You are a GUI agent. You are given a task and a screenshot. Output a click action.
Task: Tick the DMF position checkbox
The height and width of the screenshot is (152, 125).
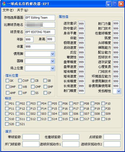[x=7, y=87]
